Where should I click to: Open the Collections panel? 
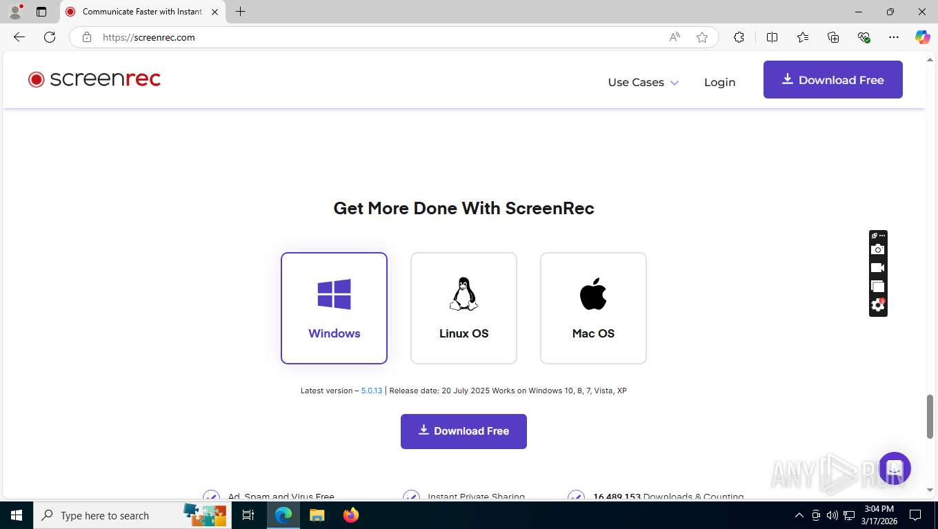(x=833, y=37)
